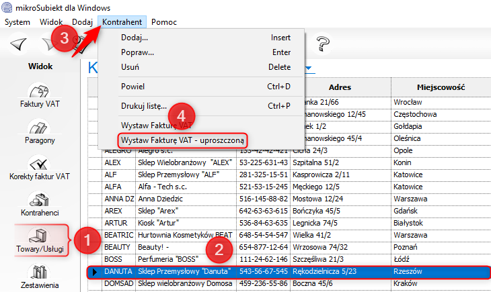The height and width of the screenshot is (292, 491).
Task: Open the Towary/Usługi view icon
Action: (40, 240)
